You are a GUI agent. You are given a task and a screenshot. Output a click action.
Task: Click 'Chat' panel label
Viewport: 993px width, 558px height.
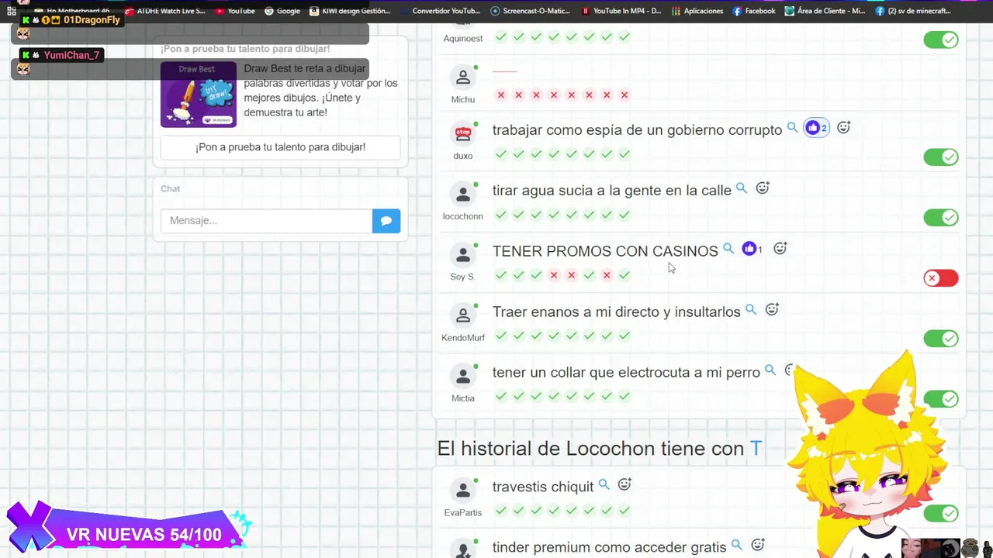(171, 189)
